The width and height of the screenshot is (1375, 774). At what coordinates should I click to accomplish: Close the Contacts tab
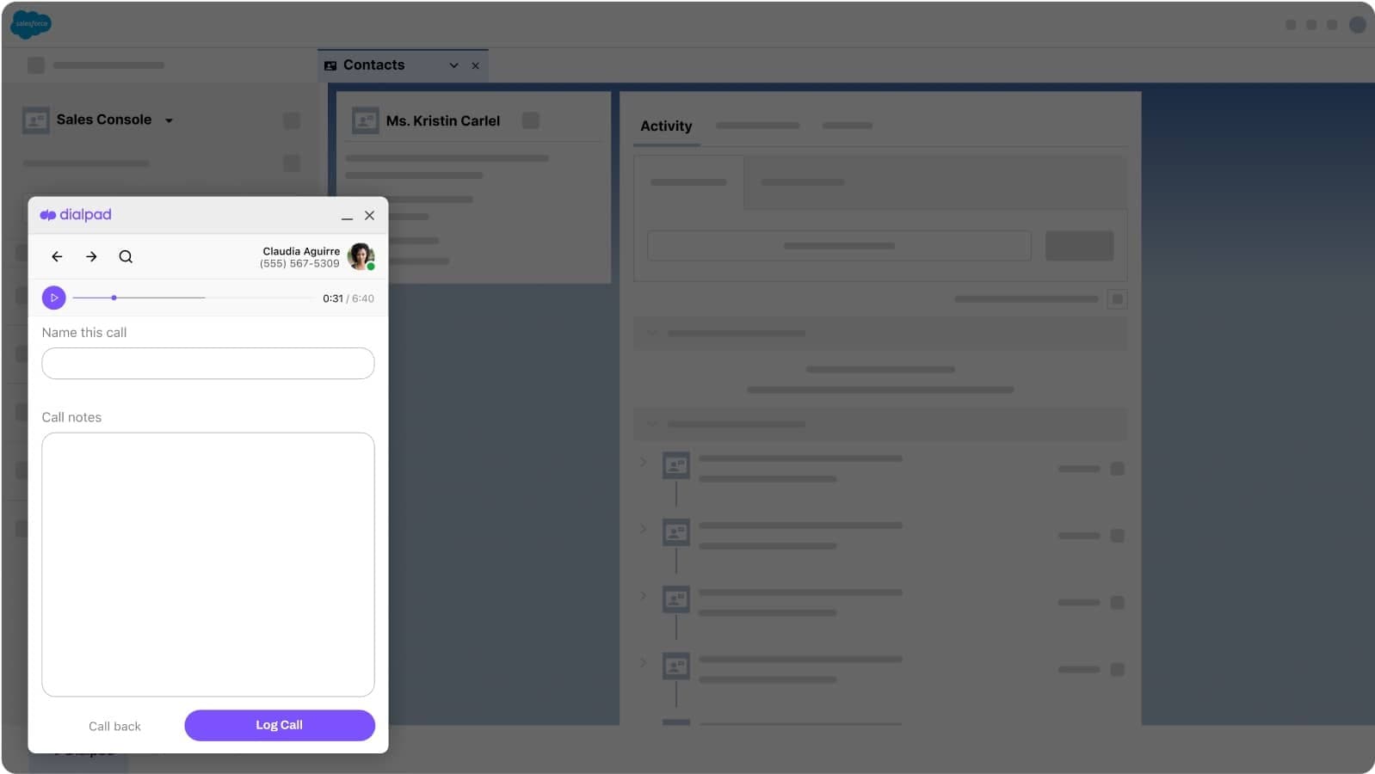point(475,65)
